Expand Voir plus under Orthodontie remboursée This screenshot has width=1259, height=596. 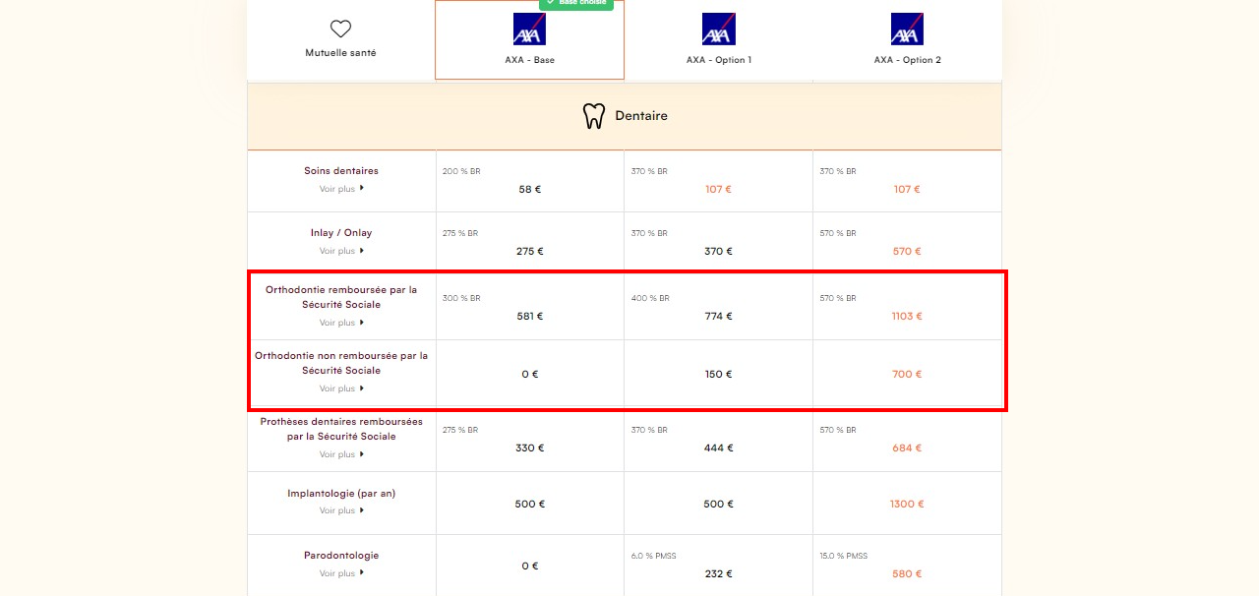[x=341, y=323]
